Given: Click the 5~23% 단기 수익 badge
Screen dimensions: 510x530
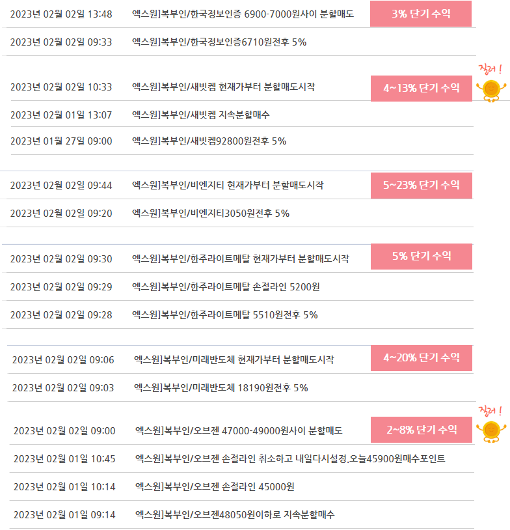Looking at the screenshot, I should (421, 185).
